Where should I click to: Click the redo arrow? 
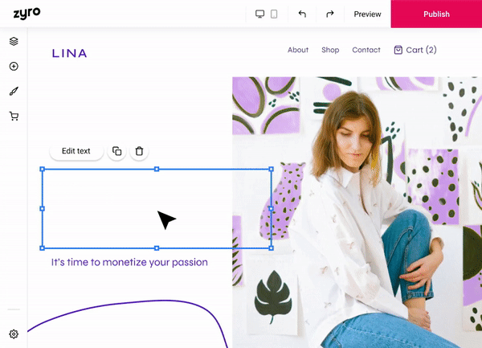pyautogui.click(x=329, y=14)
